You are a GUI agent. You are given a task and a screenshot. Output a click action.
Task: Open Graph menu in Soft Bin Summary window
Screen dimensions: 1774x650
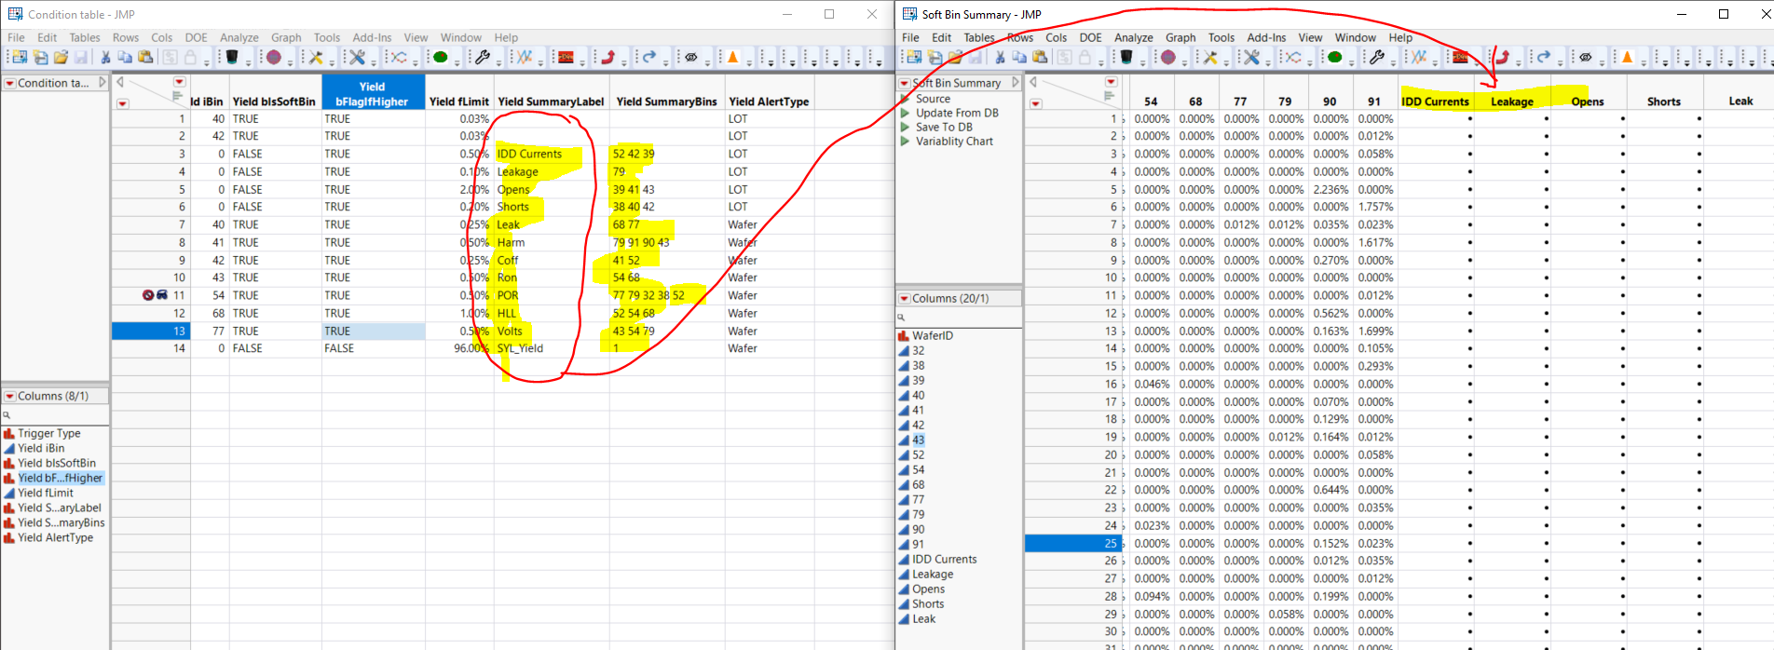coord(1180,38)
